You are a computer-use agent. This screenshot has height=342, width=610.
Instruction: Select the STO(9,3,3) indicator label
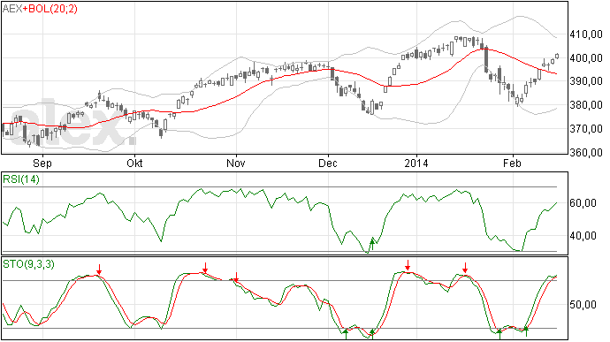point(29,264)
